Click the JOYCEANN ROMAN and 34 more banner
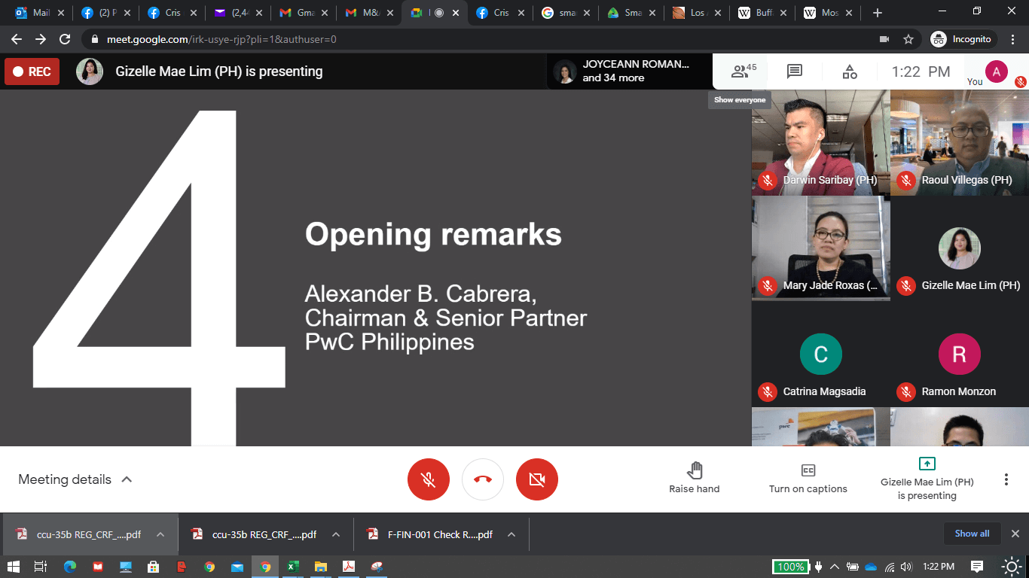 tap(629, 71)
